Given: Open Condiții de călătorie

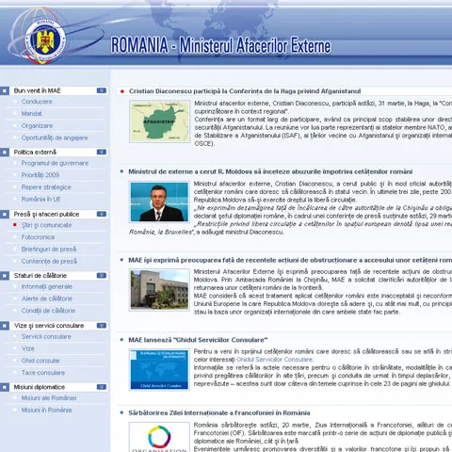Looking at the screenshot, I should (x=48, y=311).
